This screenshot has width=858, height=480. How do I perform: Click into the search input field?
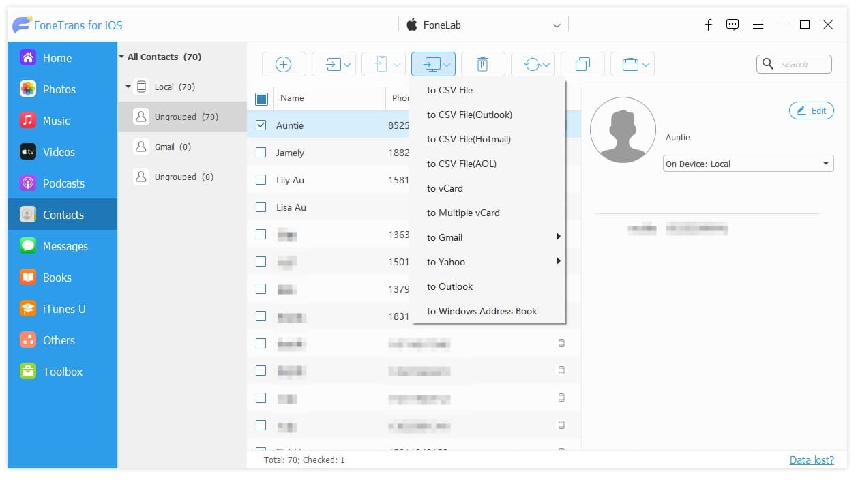point(794,64)
